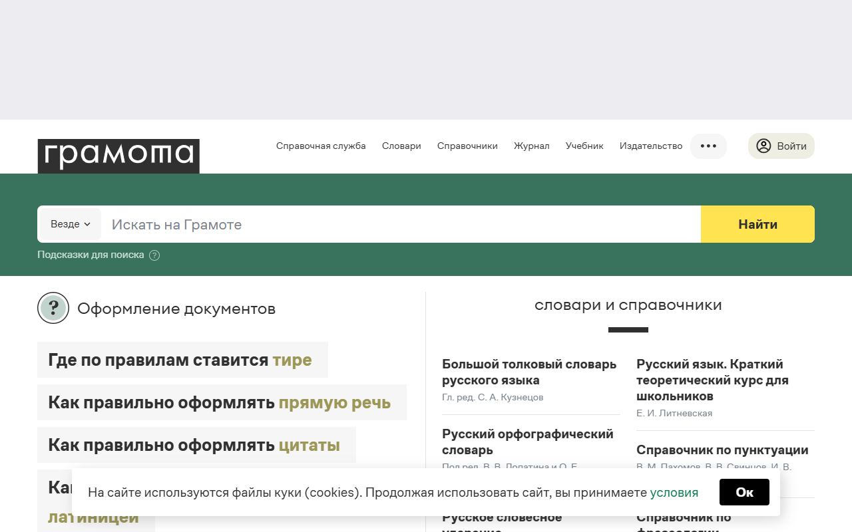Viewport: 852px width, 532px height.
Task: Open Издательство menu item
Action: (651, 146)
